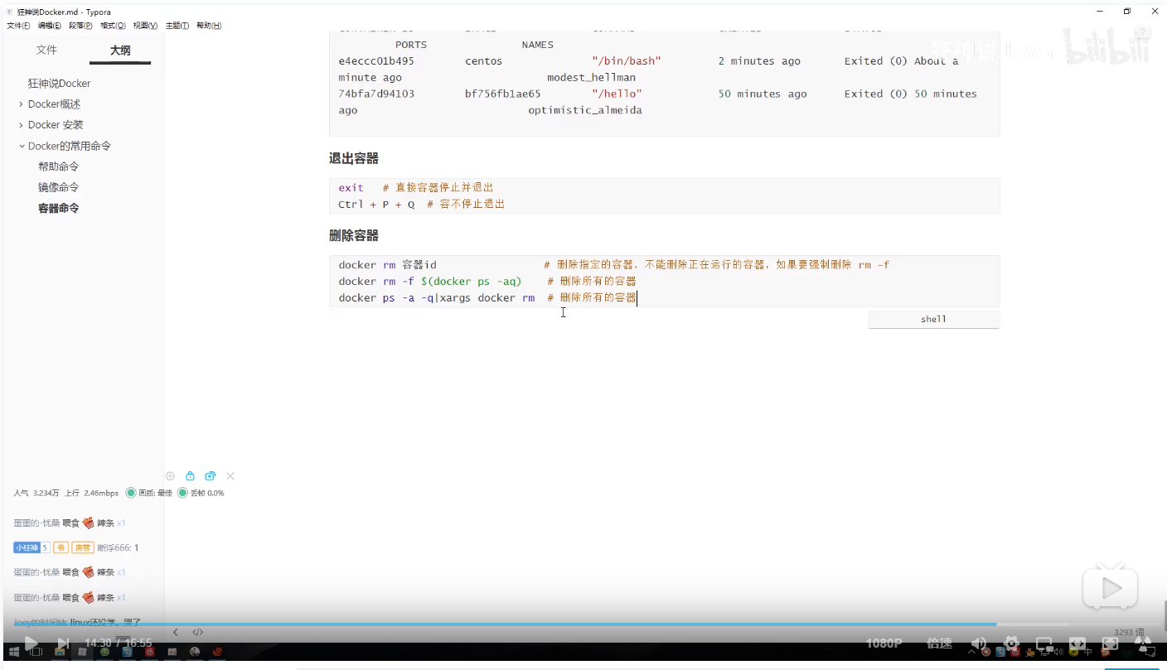This screenshot has width=1167, height=670.
Task: Open the Typora taskbar icon
Action: (x=82, y=652)
